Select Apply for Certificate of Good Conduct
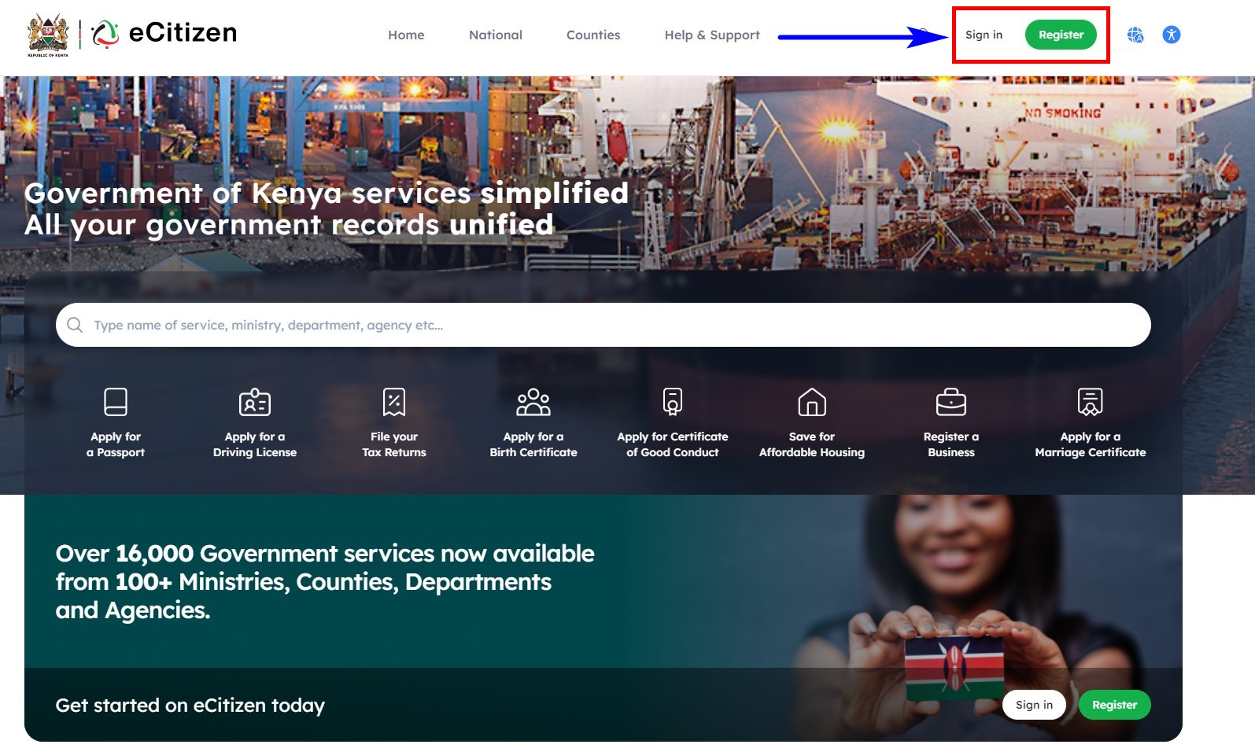1255x748 pixels. pyautogui.click(x=673, y=444)
